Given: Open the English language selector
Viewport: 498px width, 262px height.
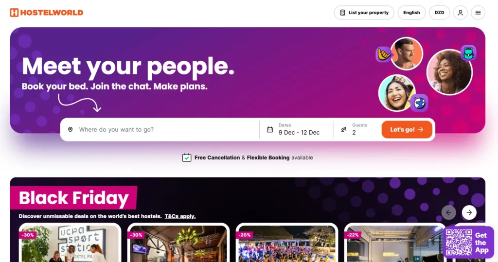Looking at the screenshot, I should 411,13.
